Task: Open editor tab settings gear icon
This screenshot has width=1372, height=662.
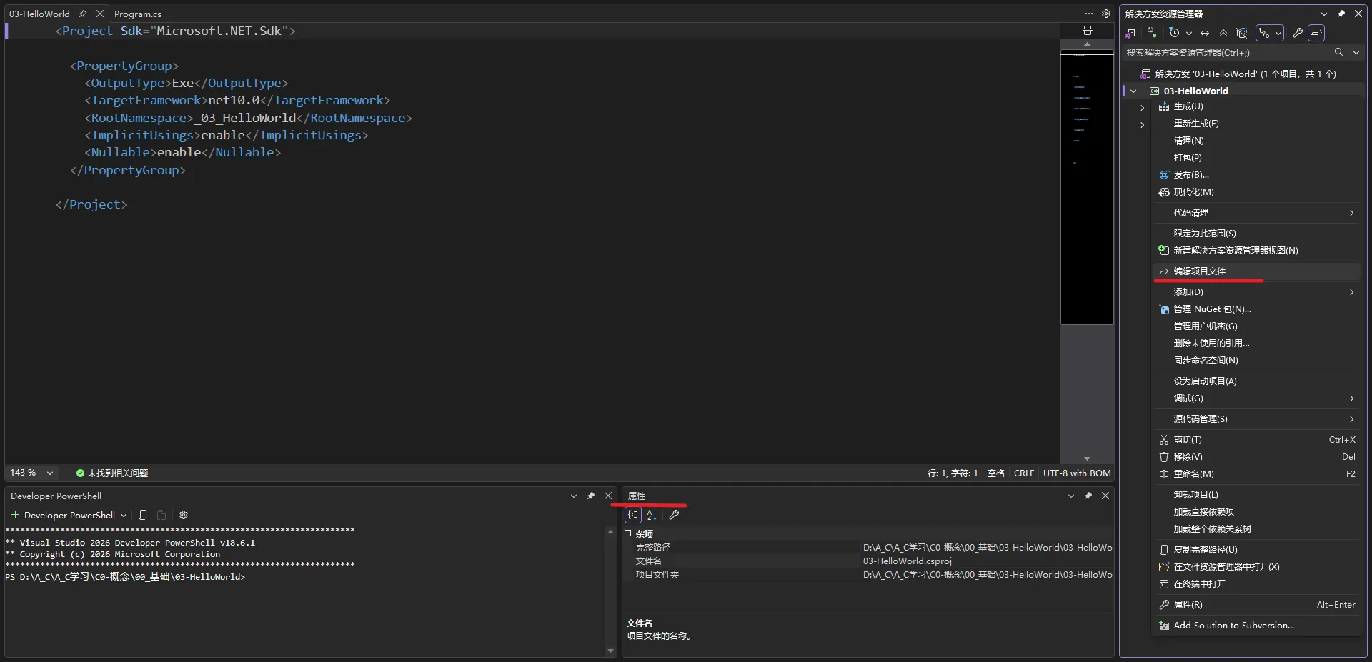Action: [x=1106, y=14]
